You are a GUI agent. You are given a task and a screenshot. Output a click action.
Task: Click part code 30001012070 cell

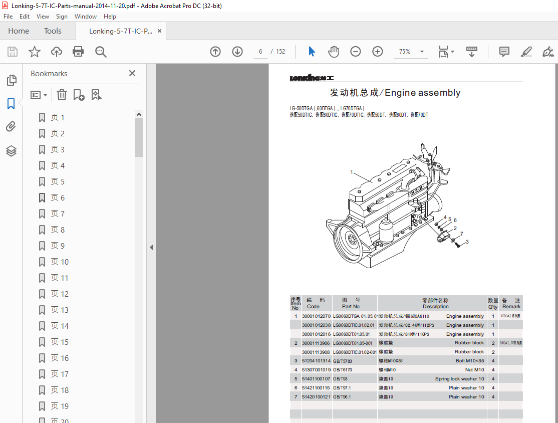(x=317, y=316)
